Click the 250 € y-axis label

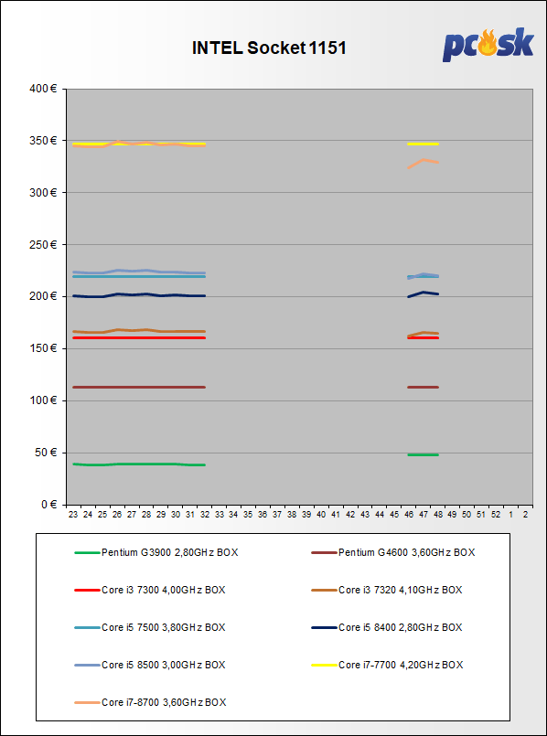44,244
